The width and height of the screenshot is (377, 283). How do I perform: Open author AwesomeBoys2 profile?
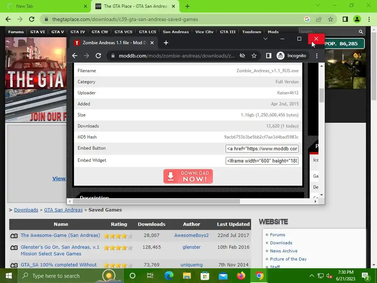(191, 235)
